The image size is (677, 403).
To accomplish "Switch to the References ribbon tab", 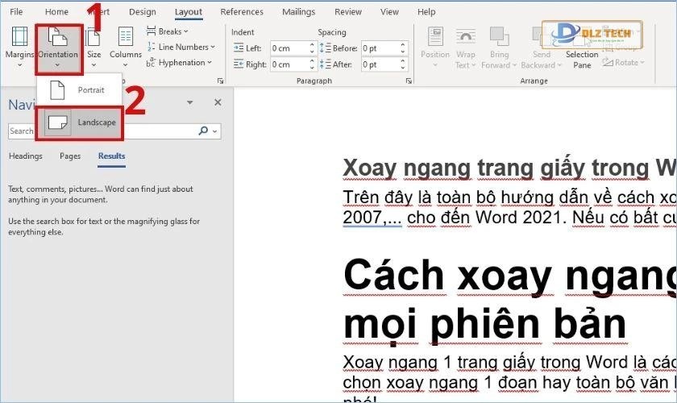I will point(242,12).
